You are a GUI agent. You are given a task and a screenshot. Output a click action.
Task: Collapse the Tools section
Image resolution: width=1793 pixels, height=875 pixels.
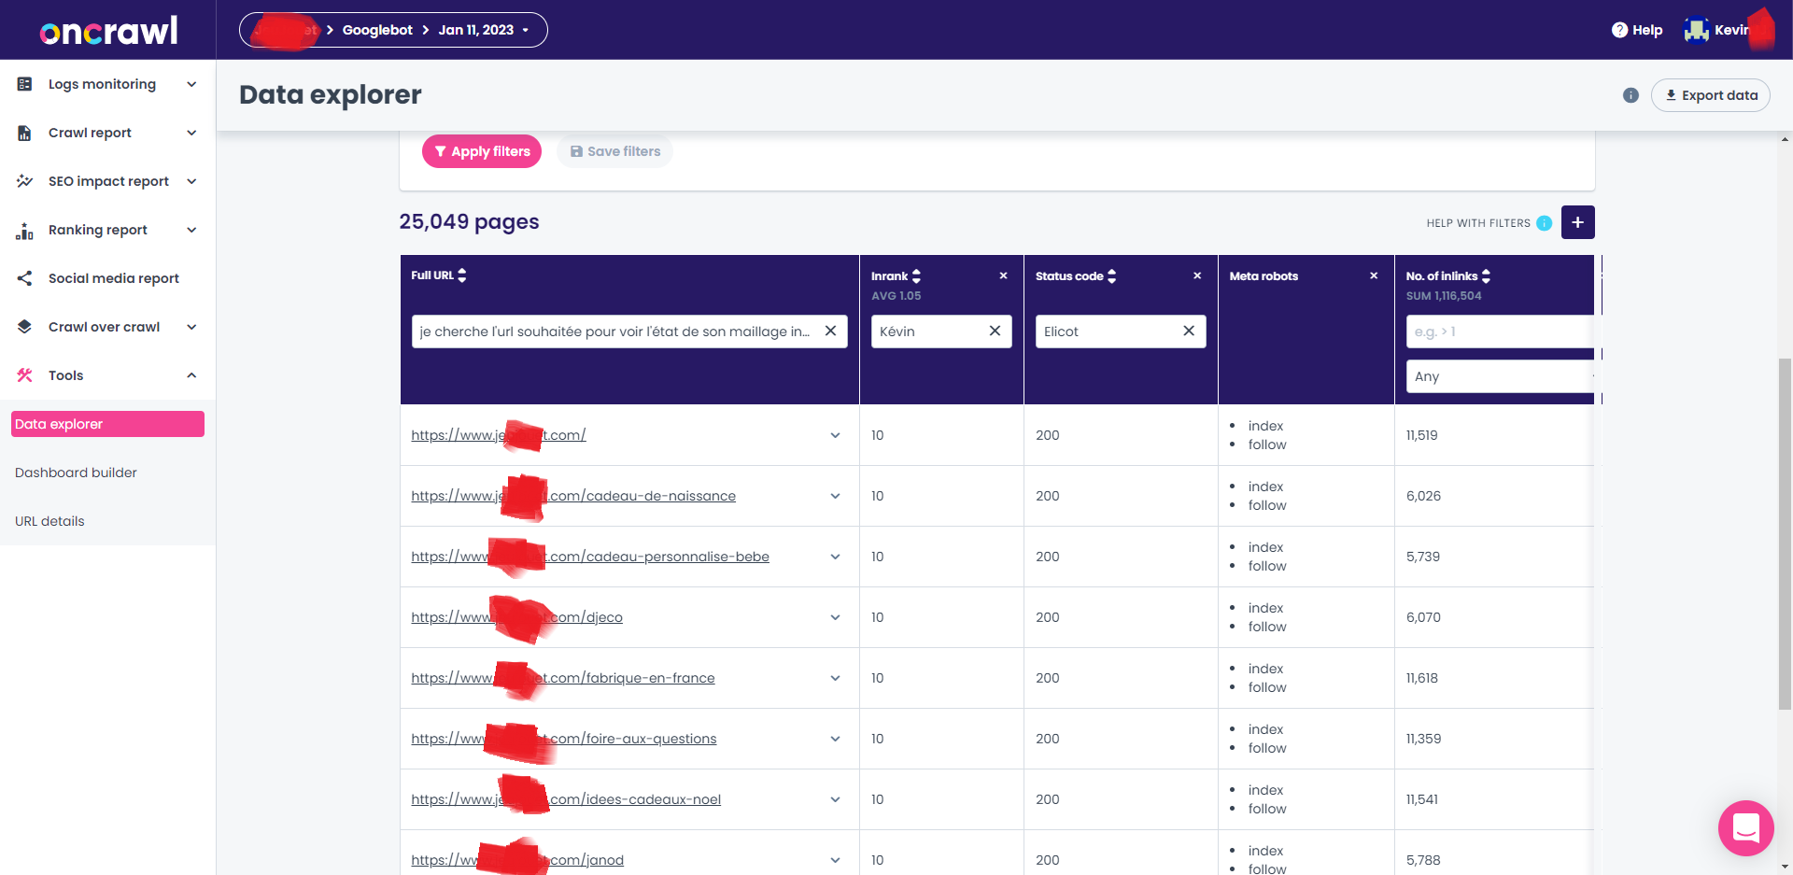[191, 375]
